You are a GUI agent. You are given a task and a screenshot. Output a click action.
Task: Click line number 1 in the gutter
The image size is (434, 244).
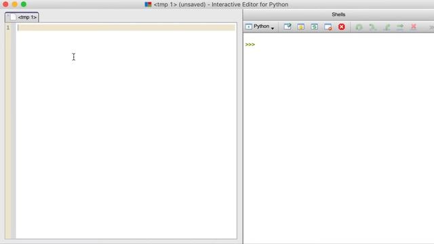pyautogui.click(x=8, y=28)
